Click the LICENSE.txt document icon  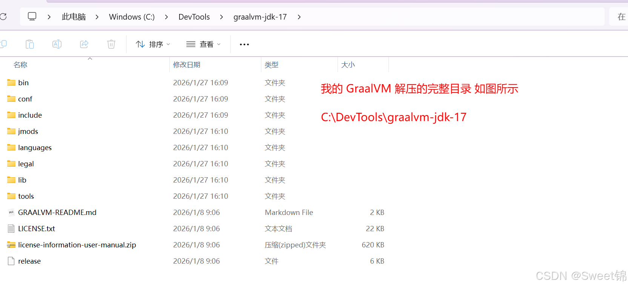(11, 229)
